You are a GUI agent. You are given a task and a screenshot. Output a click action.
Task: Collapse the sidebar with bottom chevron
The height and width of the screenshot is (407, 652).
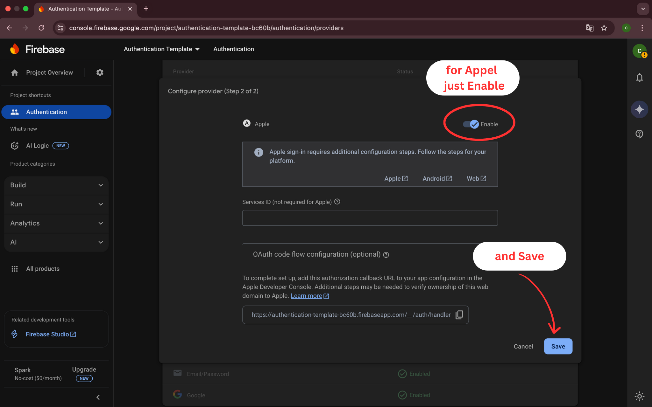click(98, 397)
